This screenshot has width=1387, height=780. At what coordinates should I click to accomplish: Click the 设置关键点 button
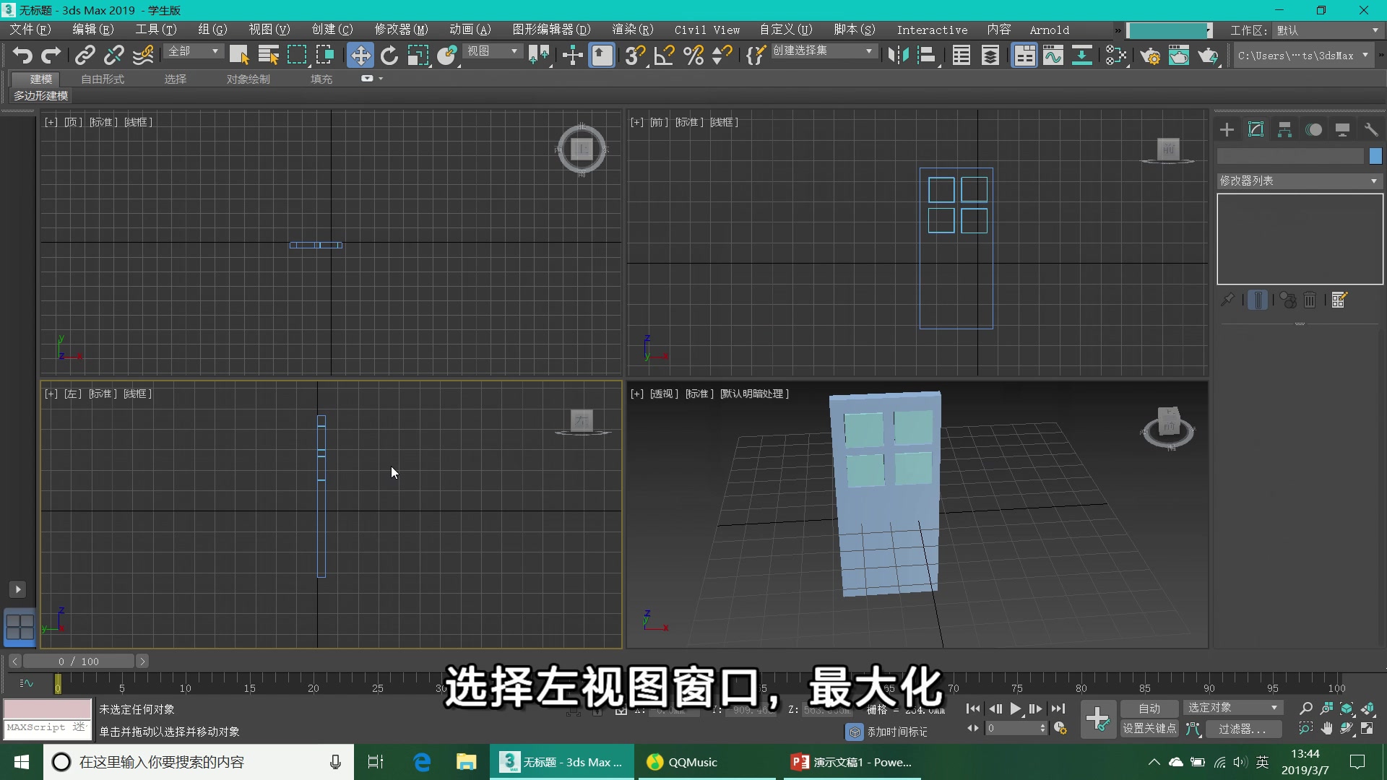coord(1150,729)
